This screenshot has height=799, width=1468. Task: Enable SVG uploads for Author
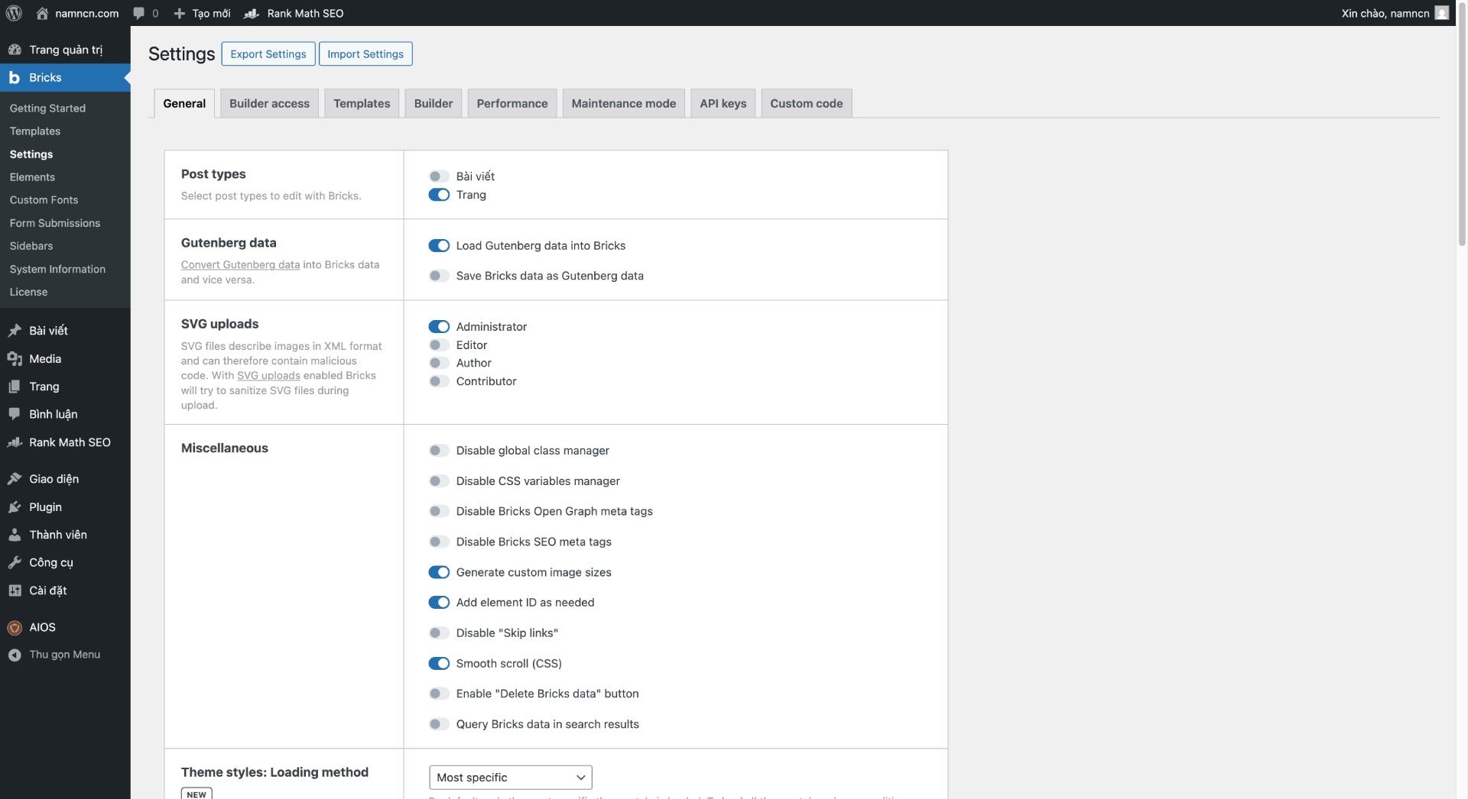(439, 363)
